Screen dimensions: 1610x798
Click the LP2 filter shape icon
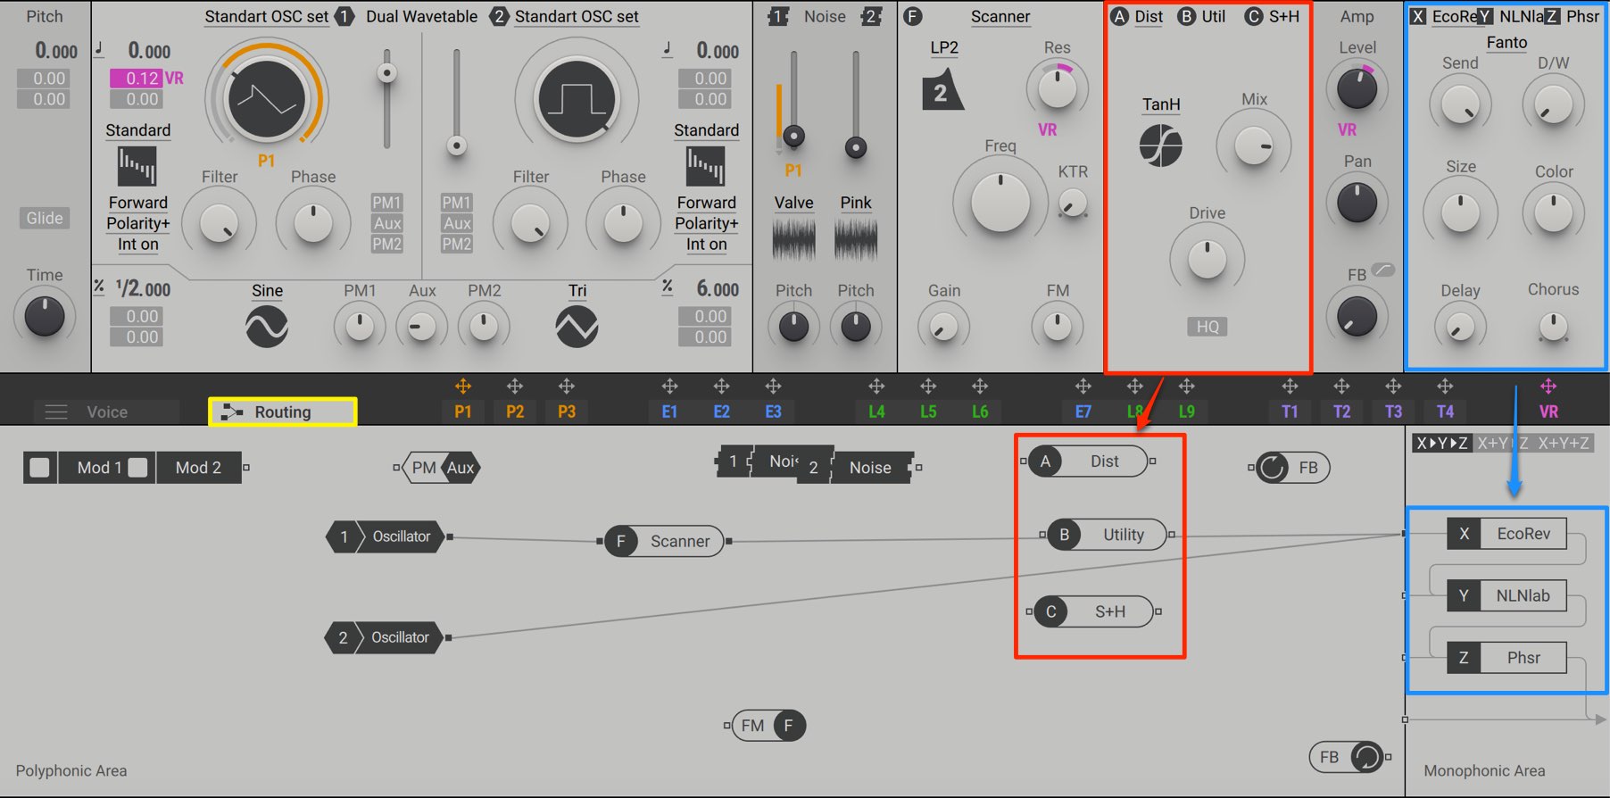point(942,89)
